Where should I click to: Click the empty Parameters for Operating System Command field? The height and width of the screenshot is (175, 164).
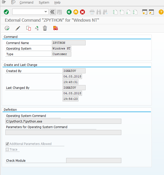(x=63, y=132)
